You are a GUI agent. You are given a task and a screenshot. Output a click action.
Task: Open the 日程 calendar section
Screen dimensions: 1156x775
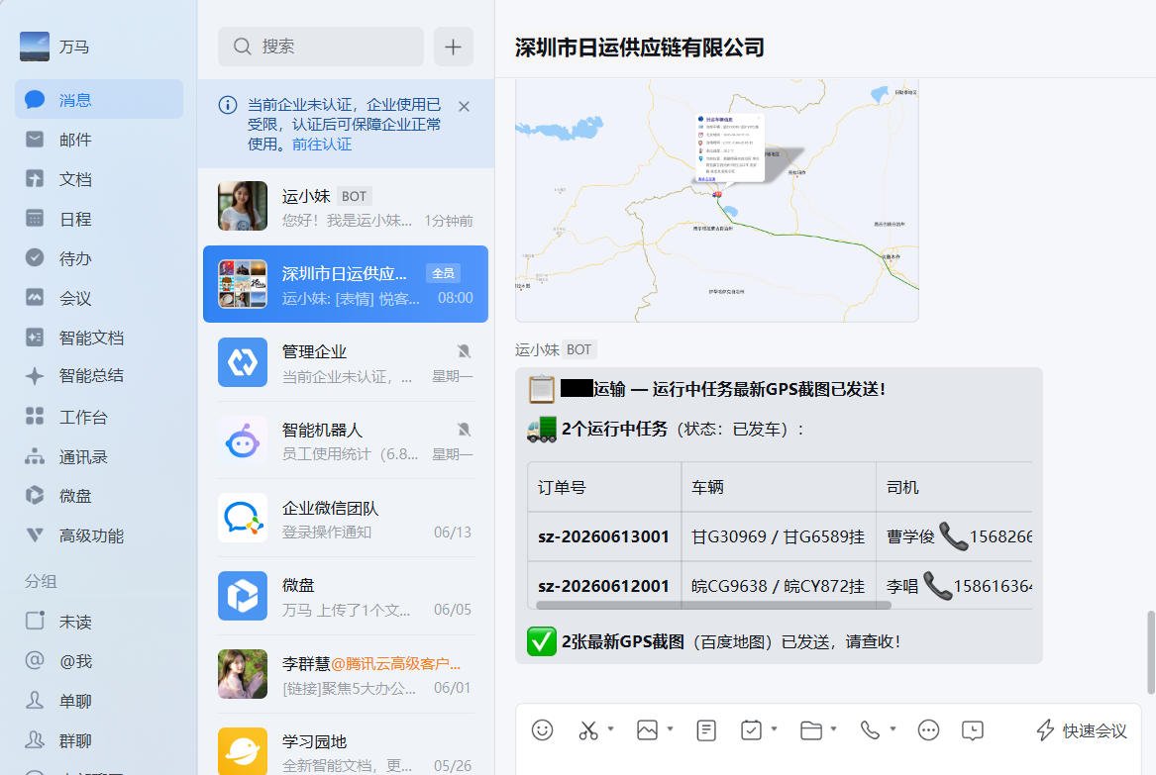click(99, 219)
